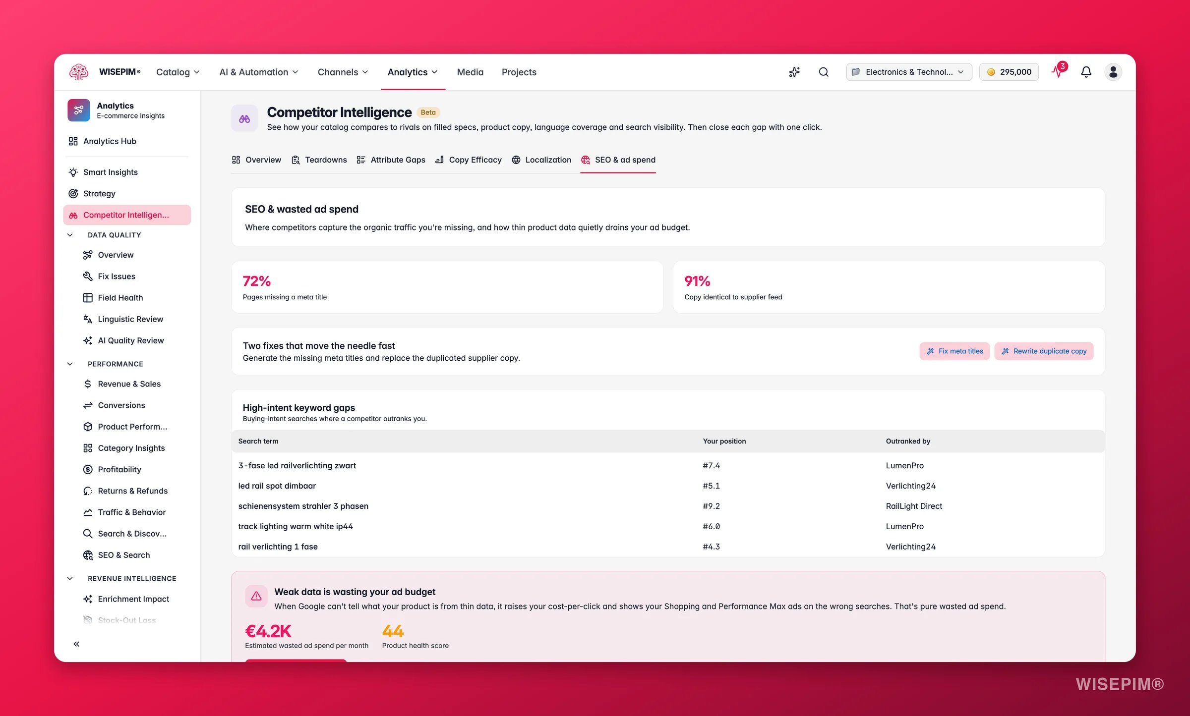Click the 'schienensystem strahler 3 phasen' term

[x=303, y=506]
